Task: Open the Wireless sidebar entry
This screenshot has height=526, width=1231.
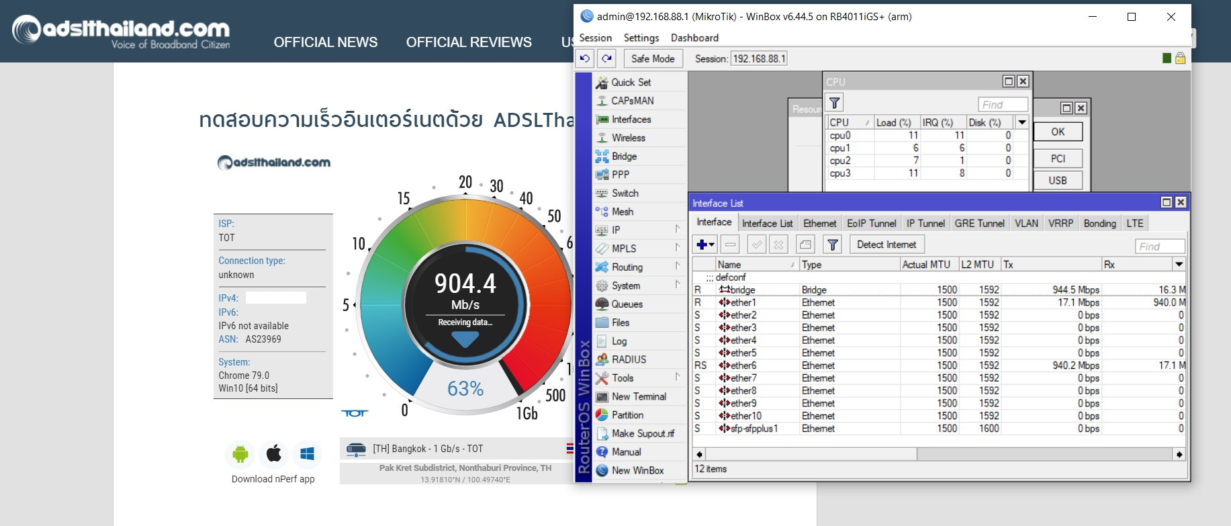Action: 628,138
